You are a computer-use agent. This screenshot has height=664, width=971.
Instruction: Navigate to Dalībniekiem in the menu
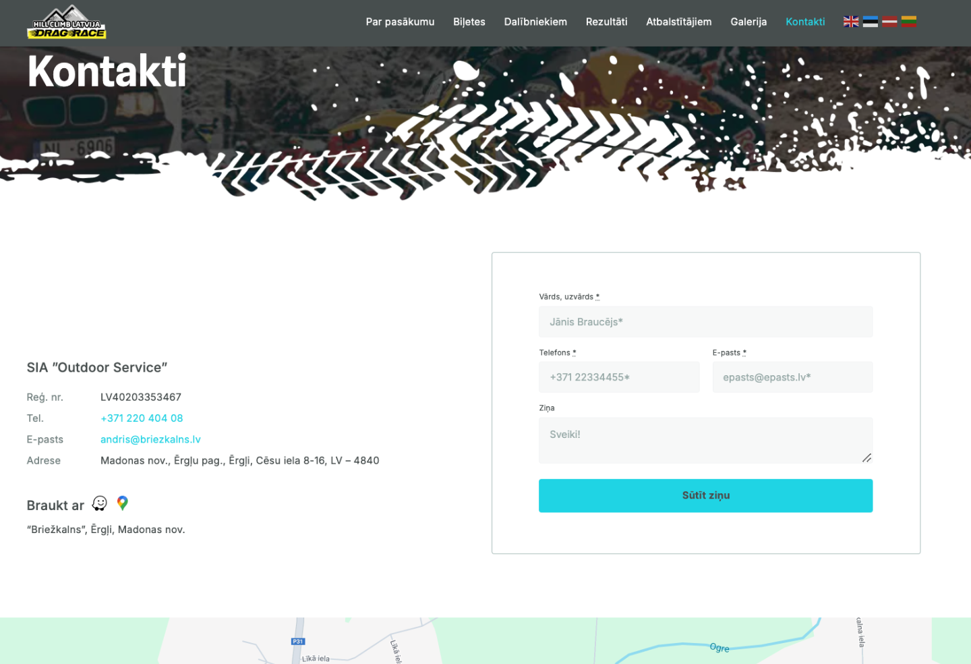pyautogui.click(x=535, y=22)
